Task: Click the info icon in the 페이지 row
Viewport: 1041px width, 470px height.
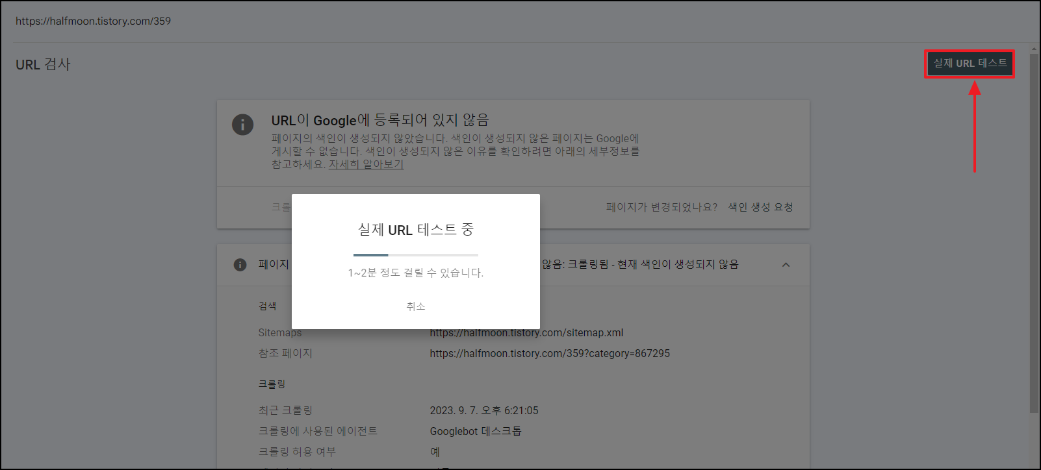Action: coord(240,265)
